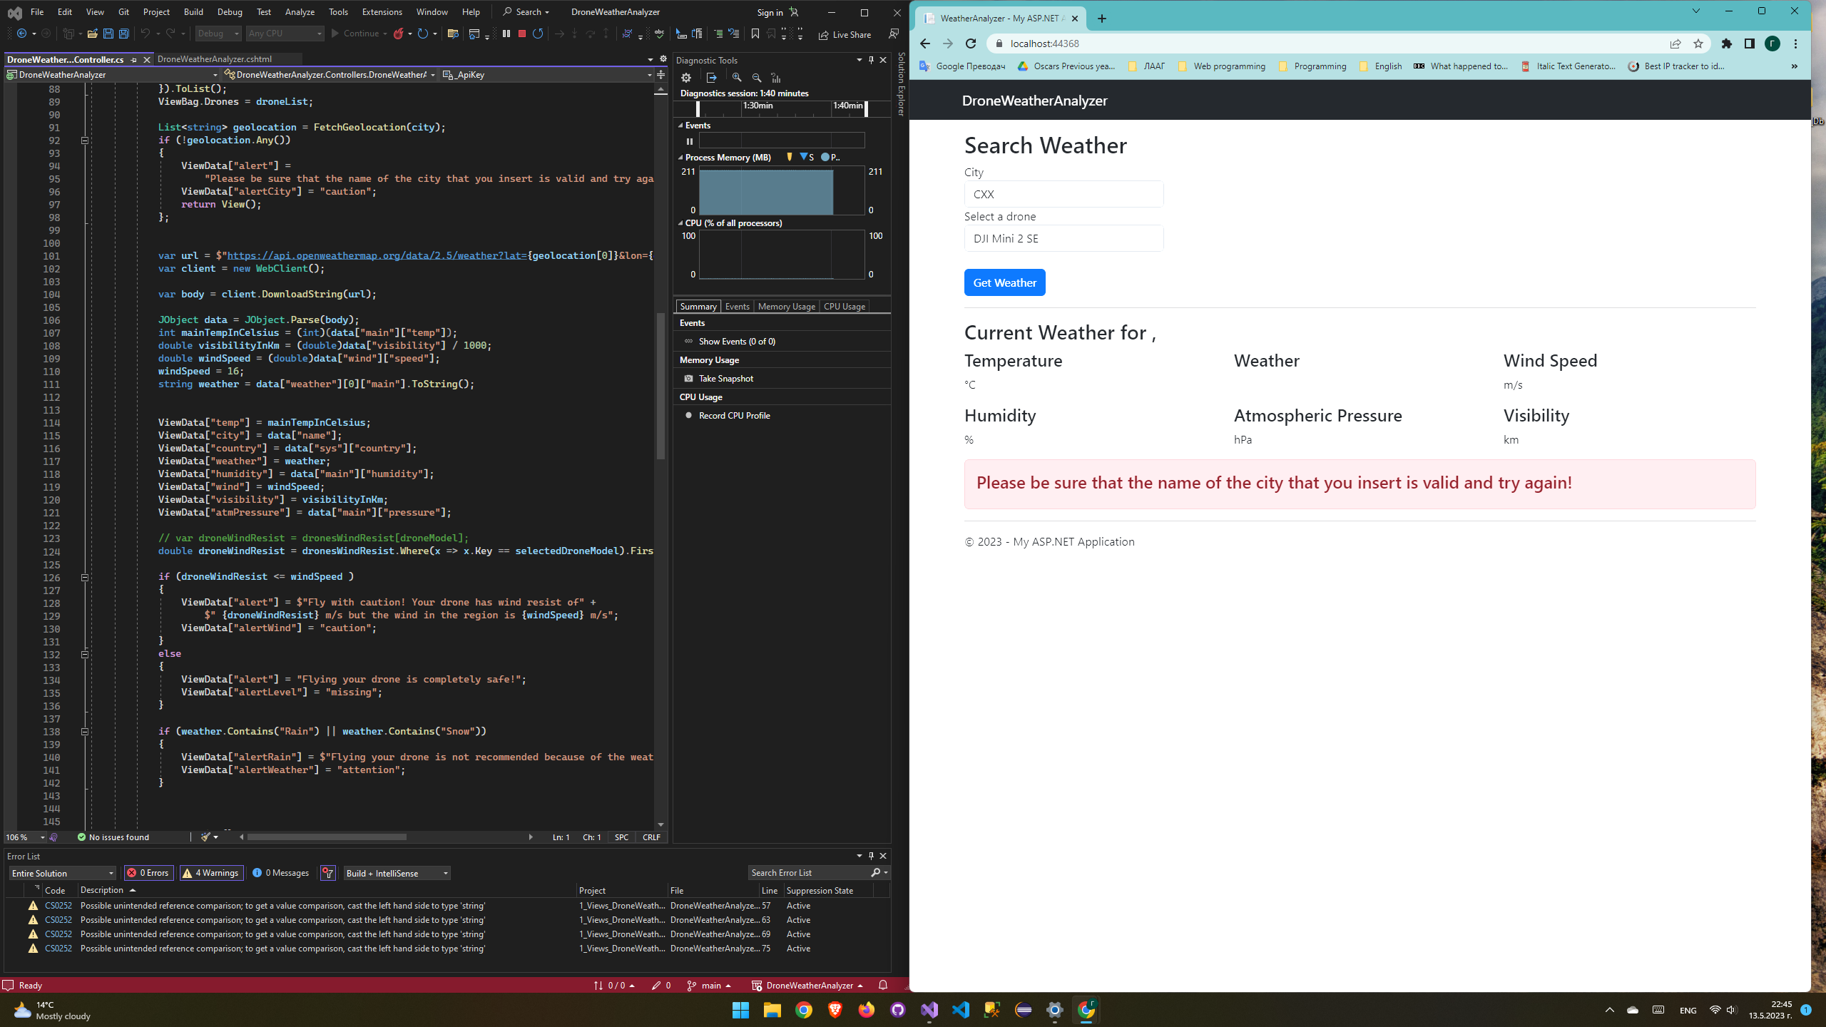Pause event collection in Diagnostic Tools
This screenshot has height=1027, width=1826.
click(x=689, y=140)
